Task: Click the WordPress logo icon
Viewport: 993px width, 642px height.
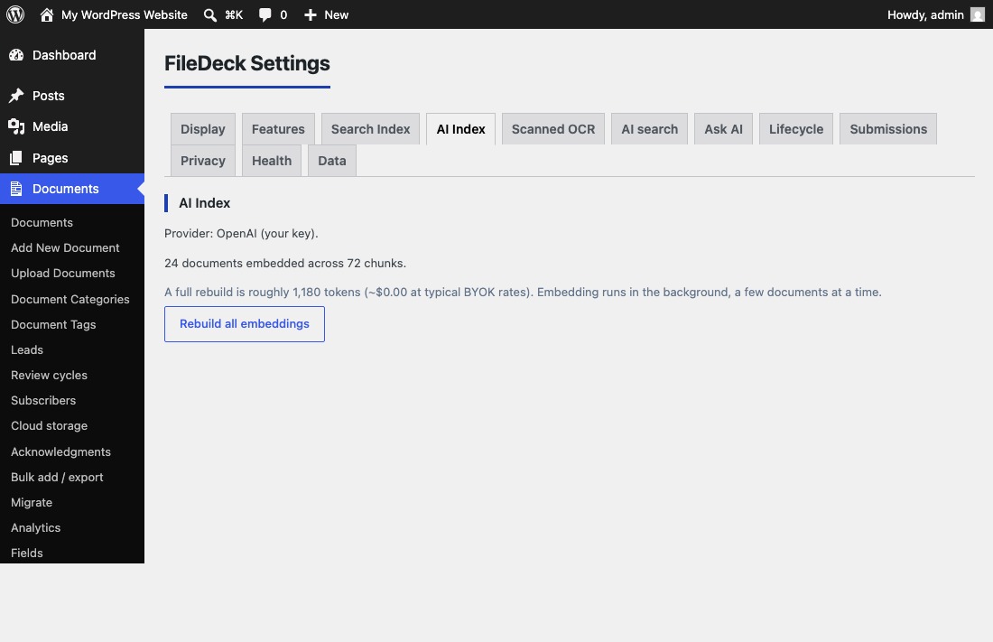Action: (15, 14)
